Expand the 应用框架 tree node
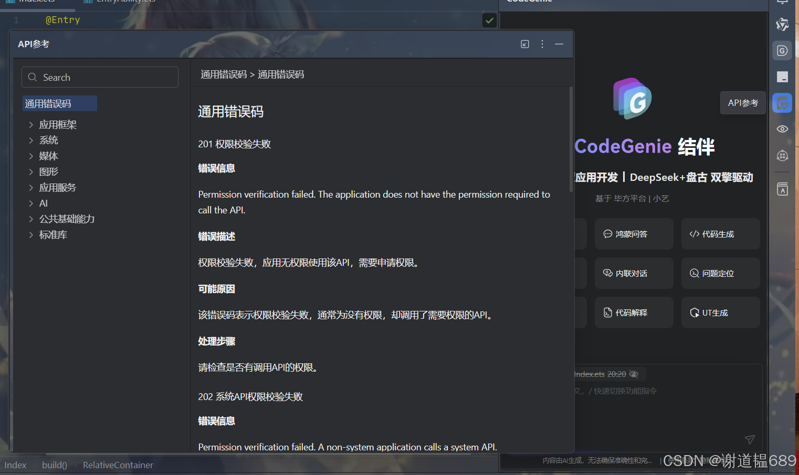 click(x=31, y=125)
